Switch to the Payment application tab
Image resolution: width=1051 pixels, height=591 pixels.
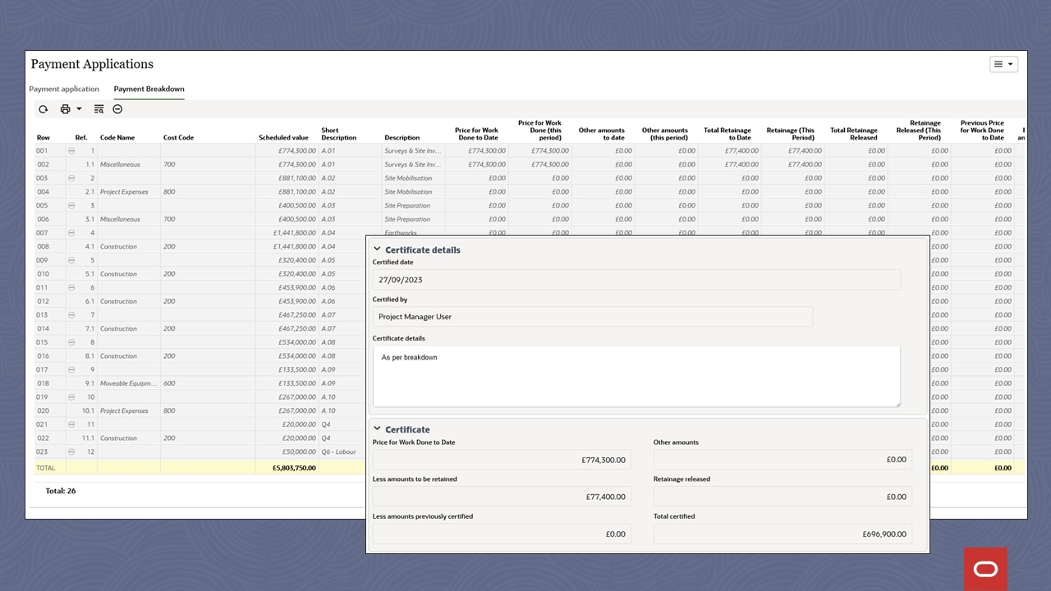click(x=64, y=89)
